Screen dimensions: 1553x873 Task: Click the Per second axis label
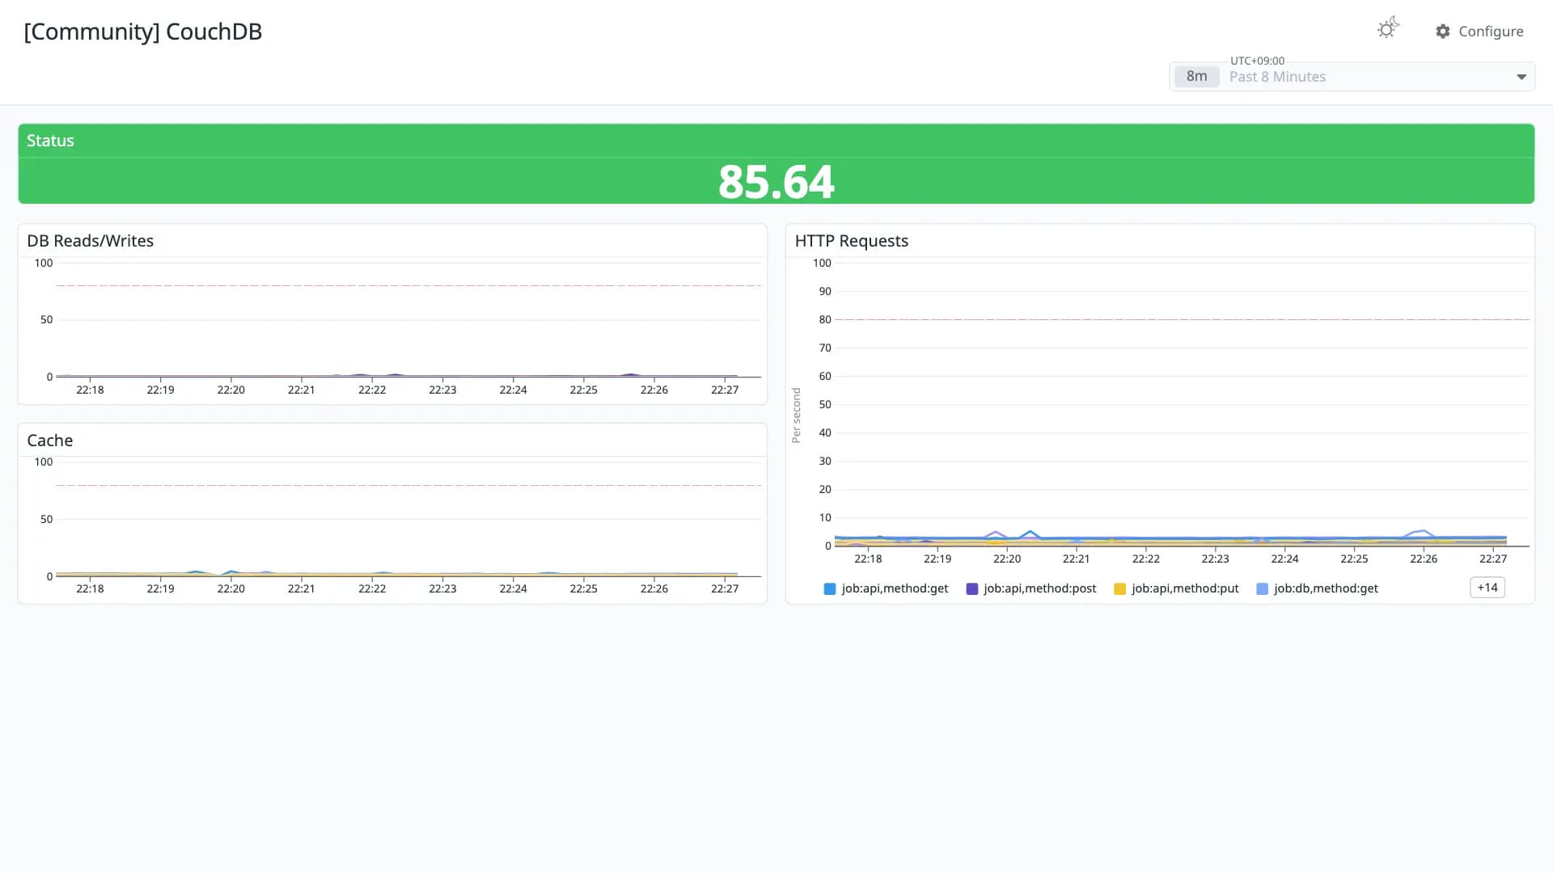[796, 415]
